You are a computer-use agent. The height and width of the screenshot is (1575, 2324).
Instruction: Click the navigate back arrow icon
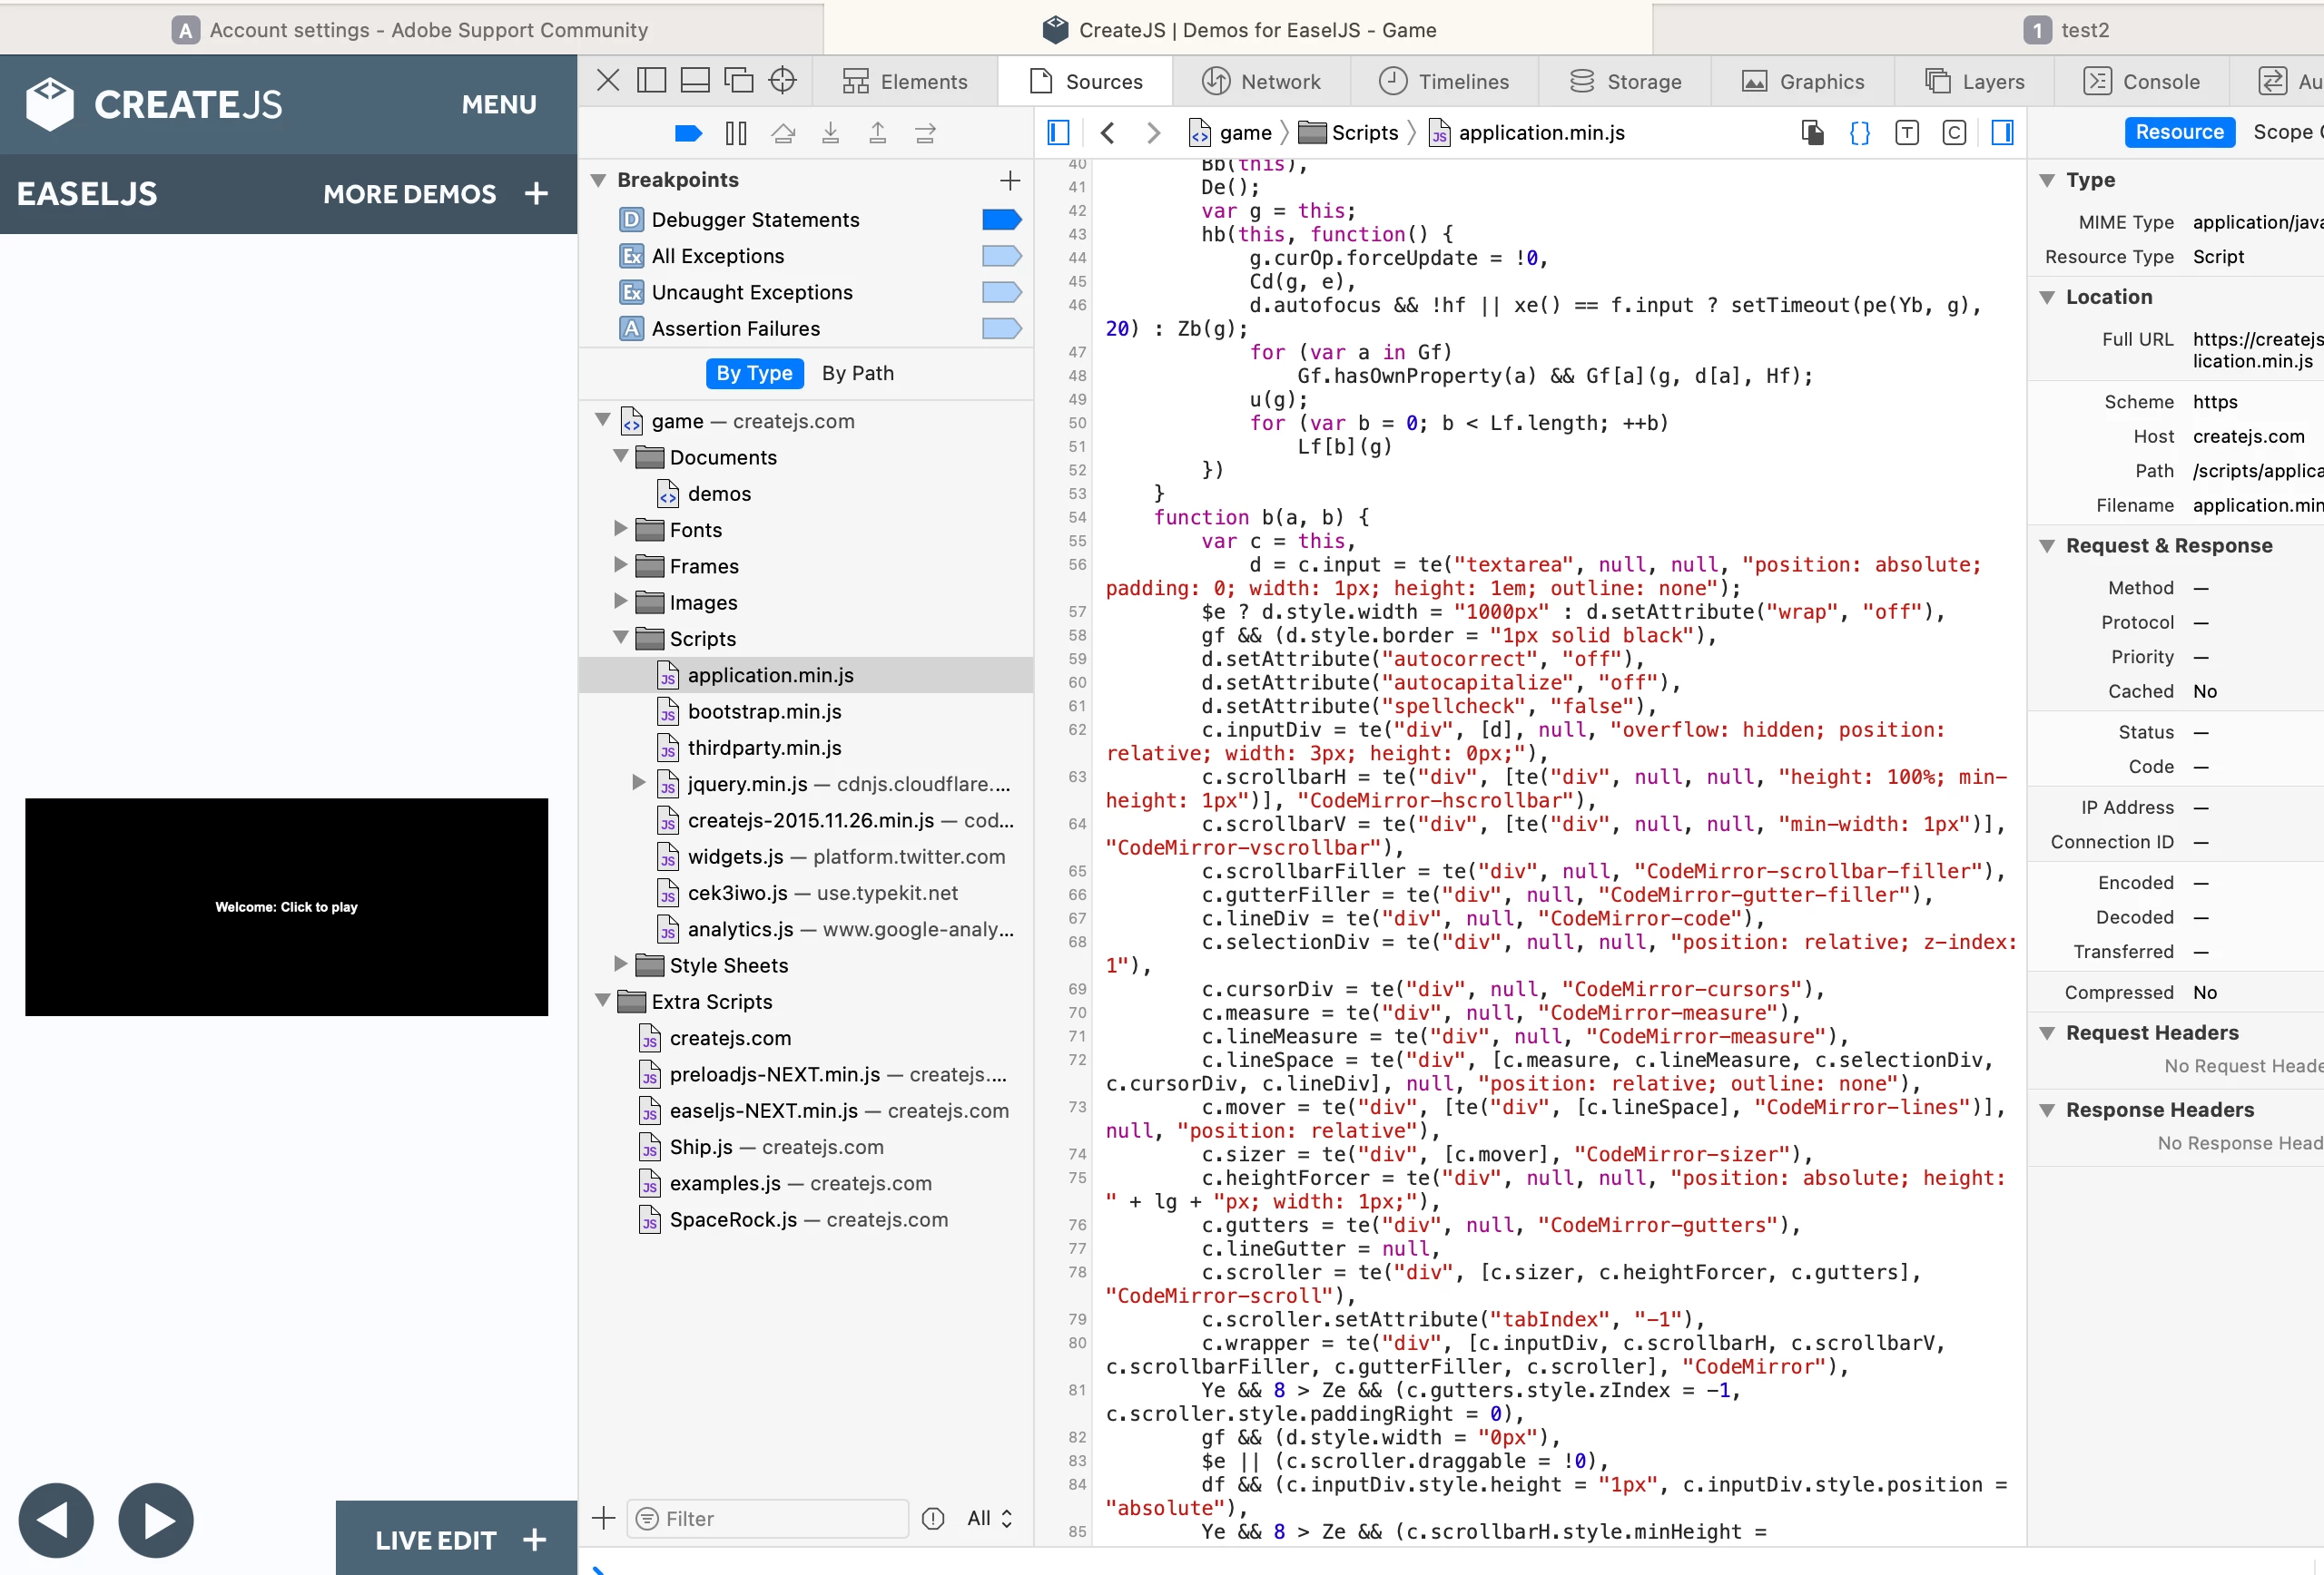click(1107, 133)
